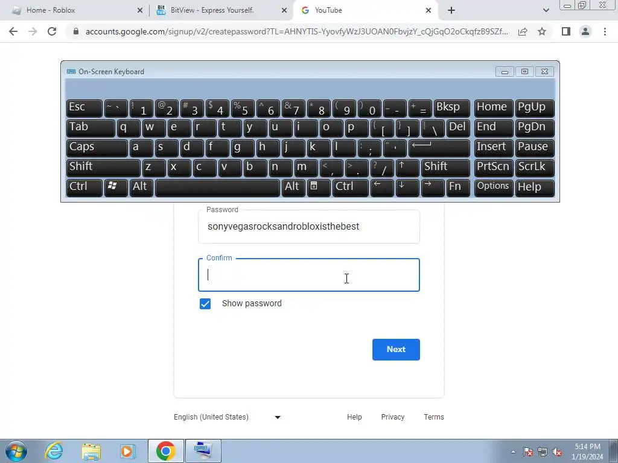This screenshot has height=463, width=618.
Task: Toggle the right Shift key on keyboard
Action: pyautogui.click(x=445, y=168)
